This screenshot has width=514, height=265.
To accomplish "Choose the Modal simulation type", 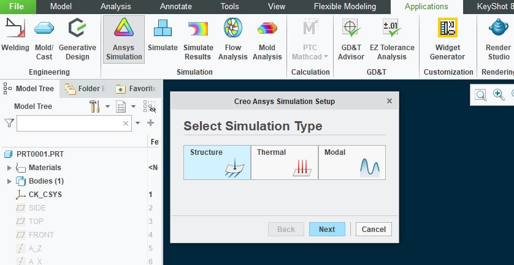I will click(x=352, y=163).
